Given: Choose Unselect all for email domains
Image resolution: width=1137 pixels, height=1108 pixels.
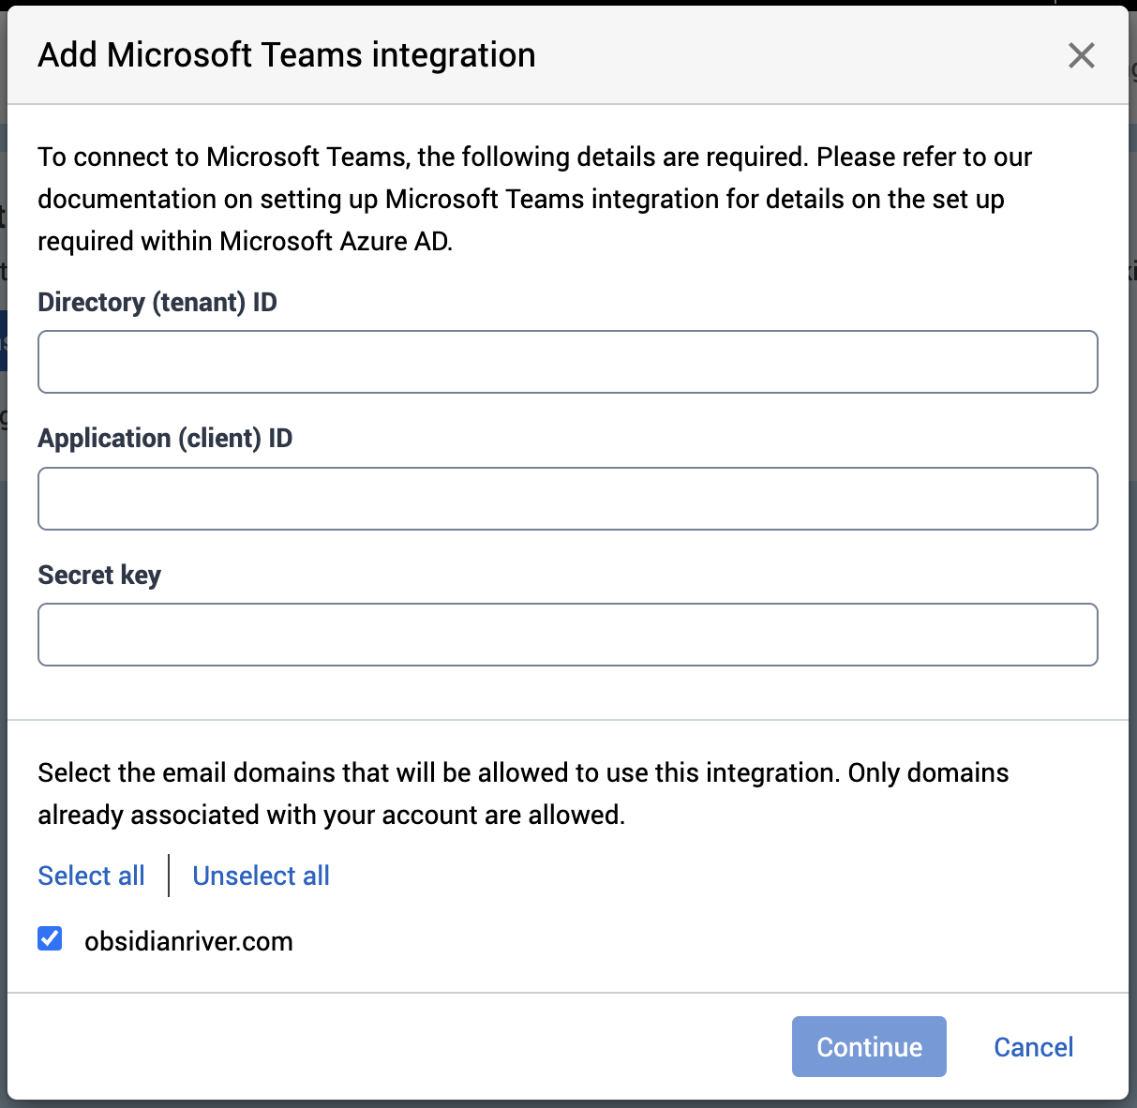Looking at the screenshot, I should click(x=261, y=876).
